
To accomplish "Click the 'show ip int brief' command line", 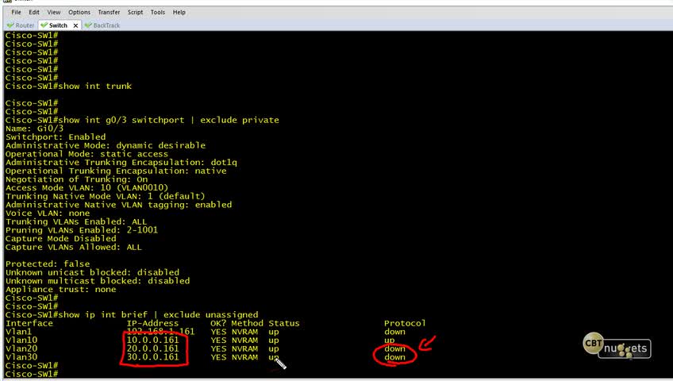I will click(x=132, y=315).
